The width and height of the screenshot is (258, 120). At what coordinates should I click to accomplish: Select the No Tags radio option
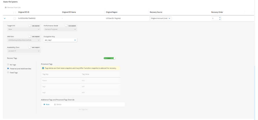[8, 65]
